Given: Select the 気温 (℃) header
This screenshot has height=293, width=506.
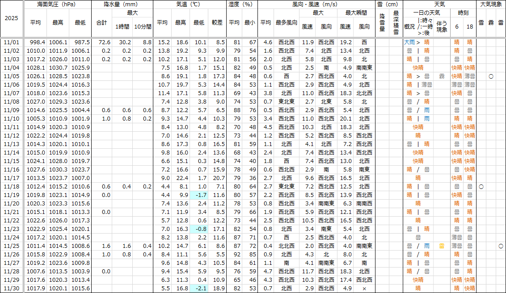Looking at the screenshot, I should pos(190,4).
